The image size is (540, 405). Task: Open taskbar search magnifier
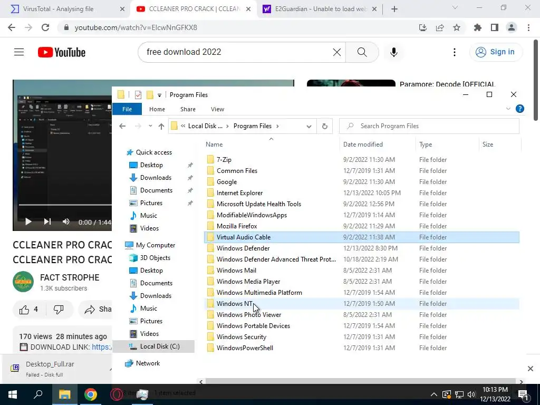coord(38,394)
